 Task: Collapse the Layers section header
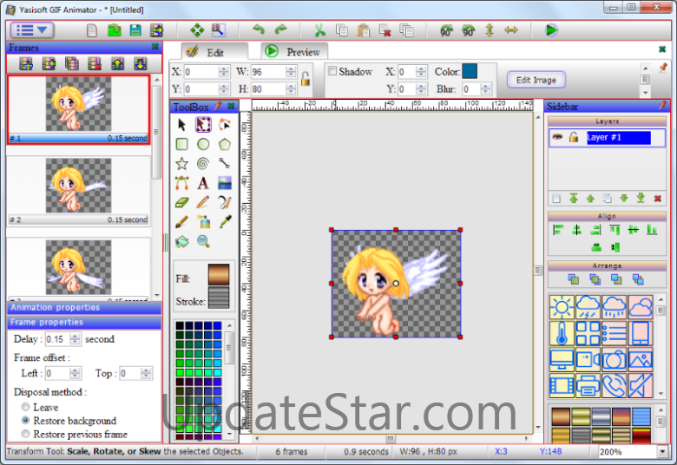click(607, 121)
